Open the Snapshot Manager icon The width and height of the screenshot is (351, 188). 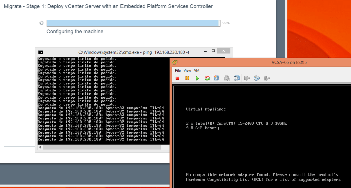237,78
